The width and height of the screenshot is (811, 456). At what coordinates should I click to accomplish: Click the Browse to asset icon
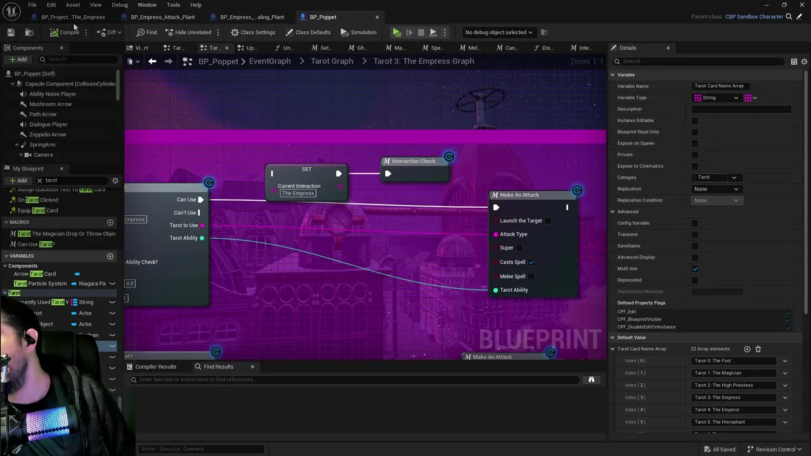(x=29, y=32)
